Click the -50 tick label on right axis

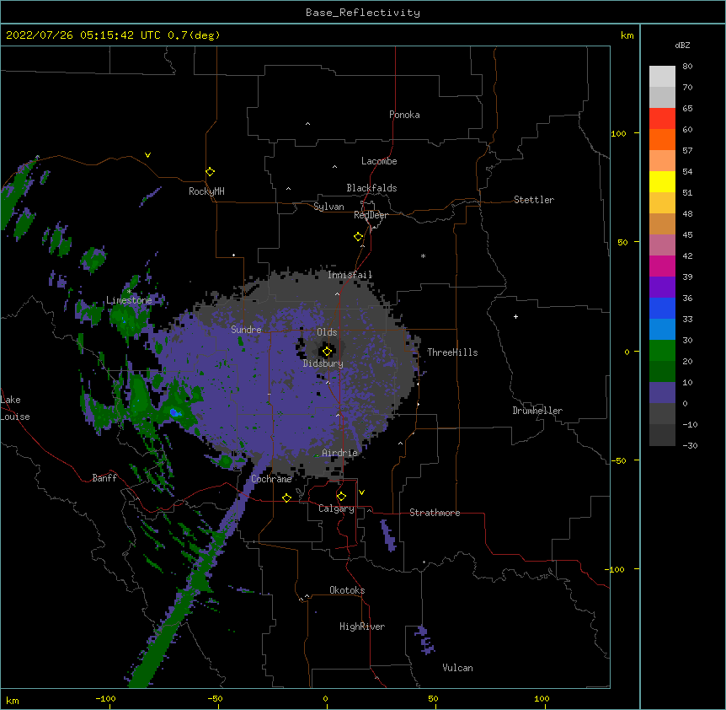pyautogui.click(x=618, y=460)
